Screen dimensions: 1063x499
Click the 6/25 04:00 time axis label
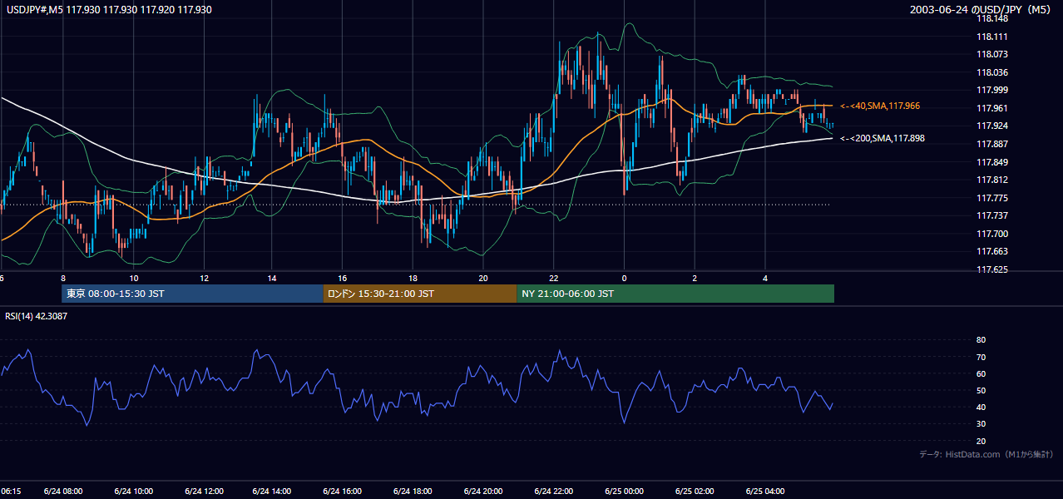(764, 492)
